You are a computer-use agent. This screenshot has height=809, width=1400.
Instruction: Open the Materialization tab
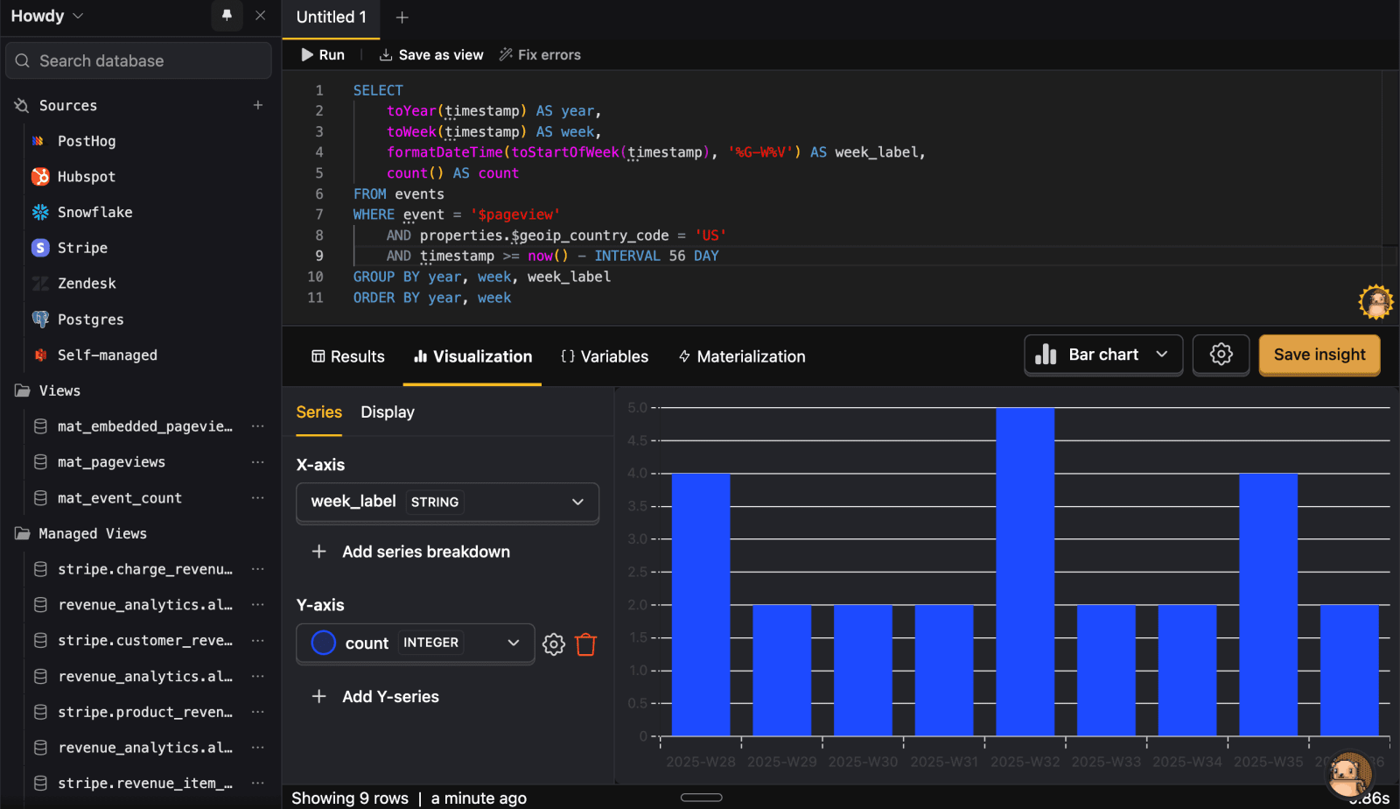pos(742,356)
